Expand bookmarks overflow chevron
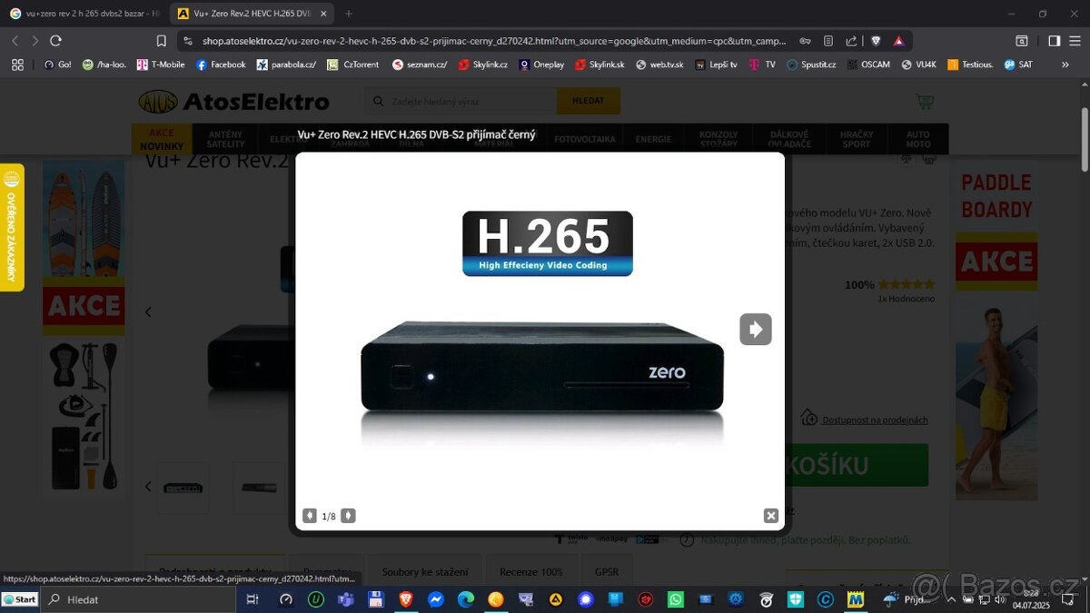 click(1065, 64)
